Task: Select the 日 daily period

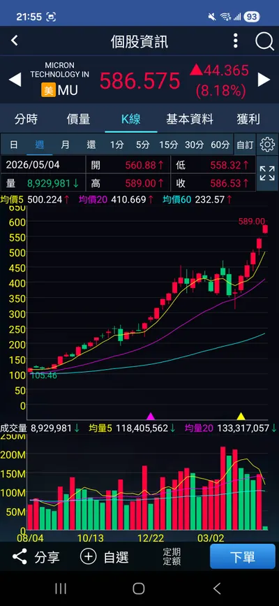Action: coord(13,145)
